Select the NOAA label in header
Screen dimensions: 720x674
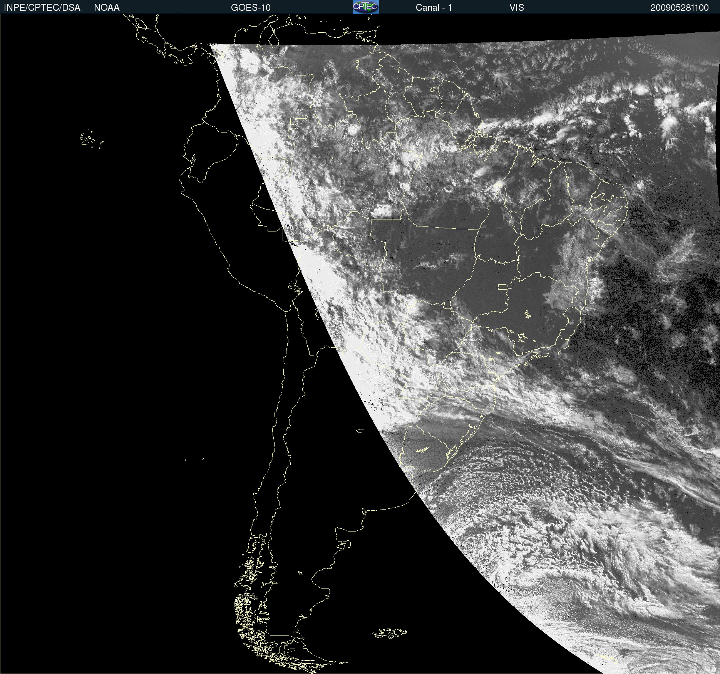coord(107,8)
